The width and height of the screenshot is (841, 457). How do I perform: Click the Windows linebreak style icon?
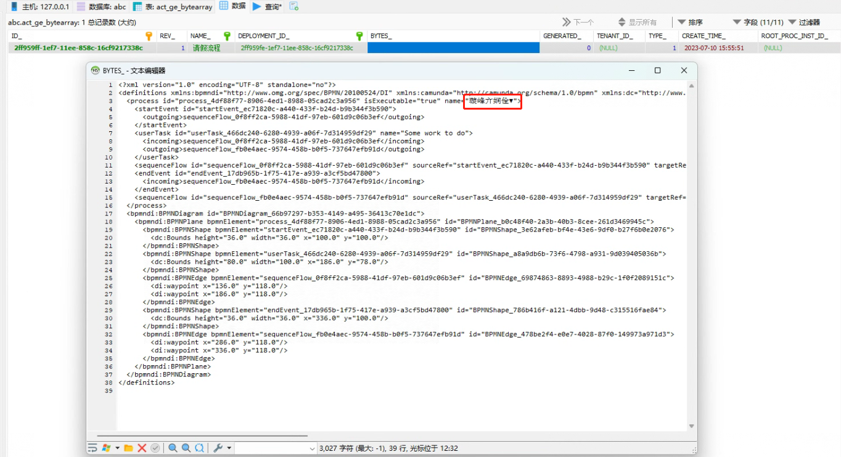106,448
